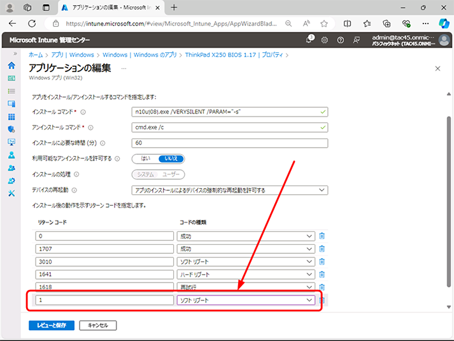Image resolution: width=454 pixels, height=341 pixels.
Task: Open Troubleshooting tools icon in sidebar
Action: pyautogui.click(x=11, y=193)
